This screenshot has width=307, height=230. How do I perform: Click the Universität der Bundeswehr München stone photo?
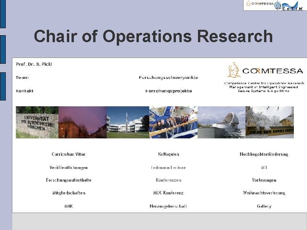(37, 122)
